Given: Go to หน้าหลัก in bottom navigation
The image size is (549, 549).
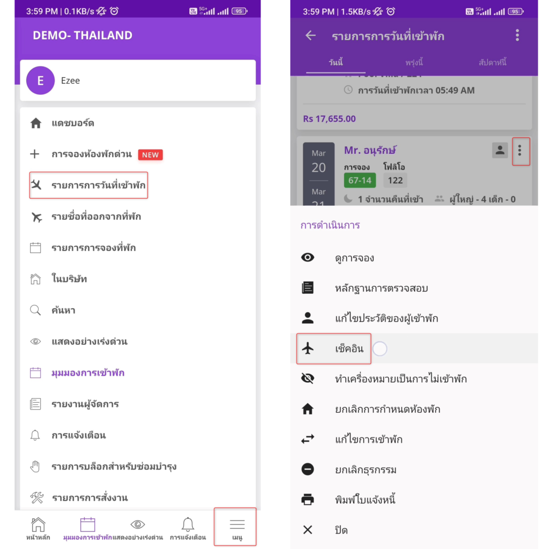Looking at the screenshot, I should click(38, 529).
